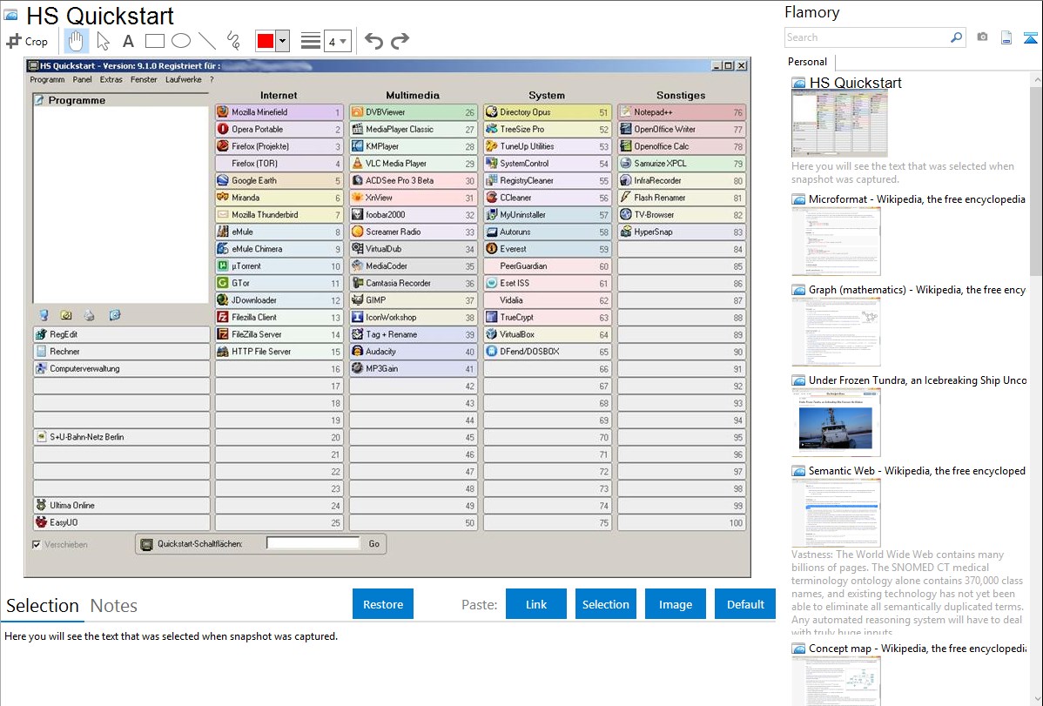Viewport: 1043px width, 706px height.
Task: Click the camera snapshot icon in Flamory
Action: point(982,37)
